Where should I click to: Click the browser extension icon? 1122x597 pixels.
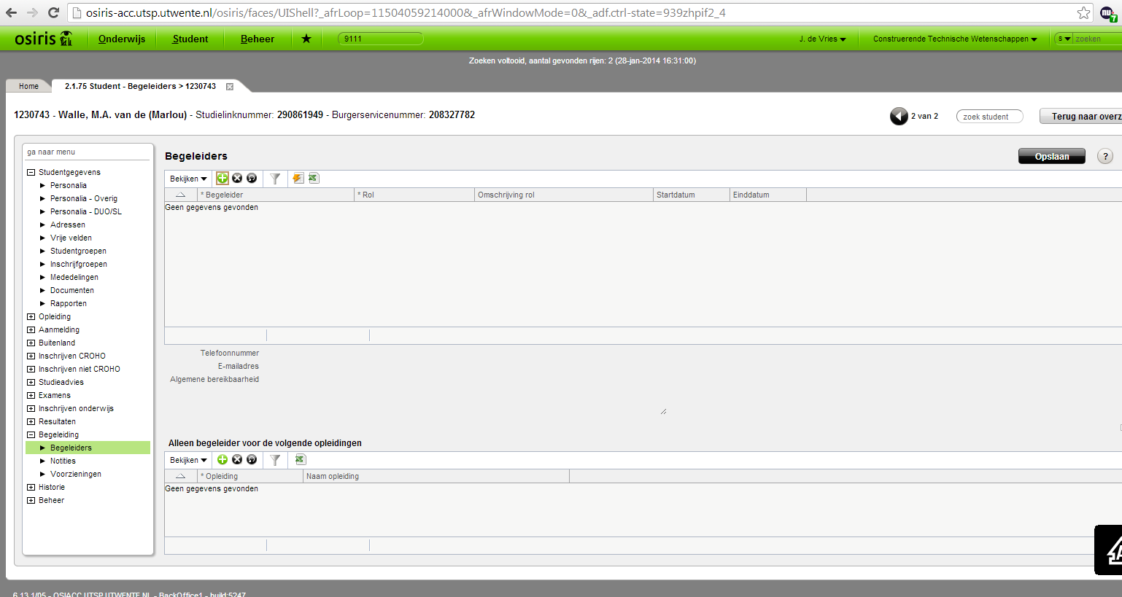point(1108,13)
